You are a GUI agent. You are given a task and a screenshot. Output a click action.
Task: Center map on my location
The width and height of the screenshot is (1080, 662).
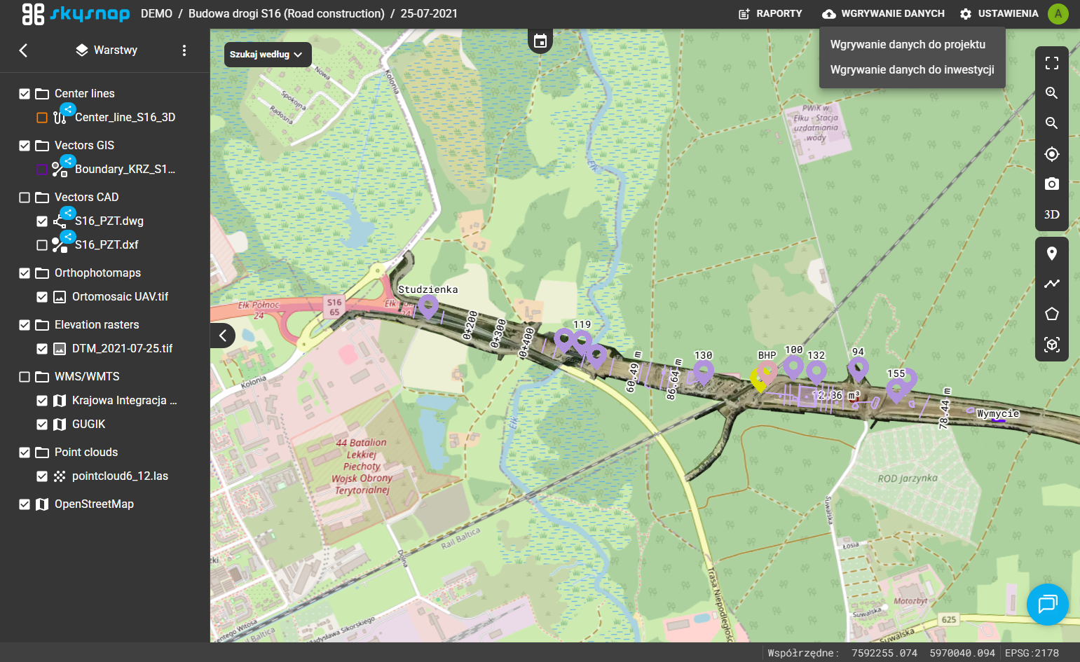[x=1051, y=154]
